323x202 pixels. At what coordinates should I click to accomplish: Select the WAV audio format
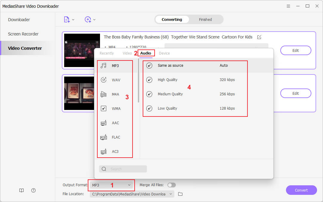click(116, 80)
